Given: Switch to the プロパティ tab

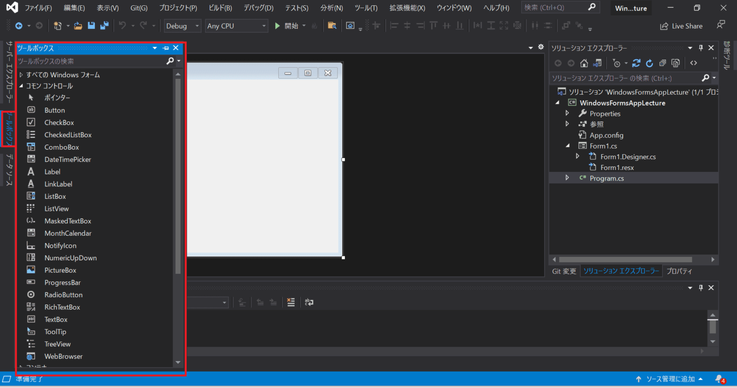Looking at the screenshot, I should tap(679, 271).
